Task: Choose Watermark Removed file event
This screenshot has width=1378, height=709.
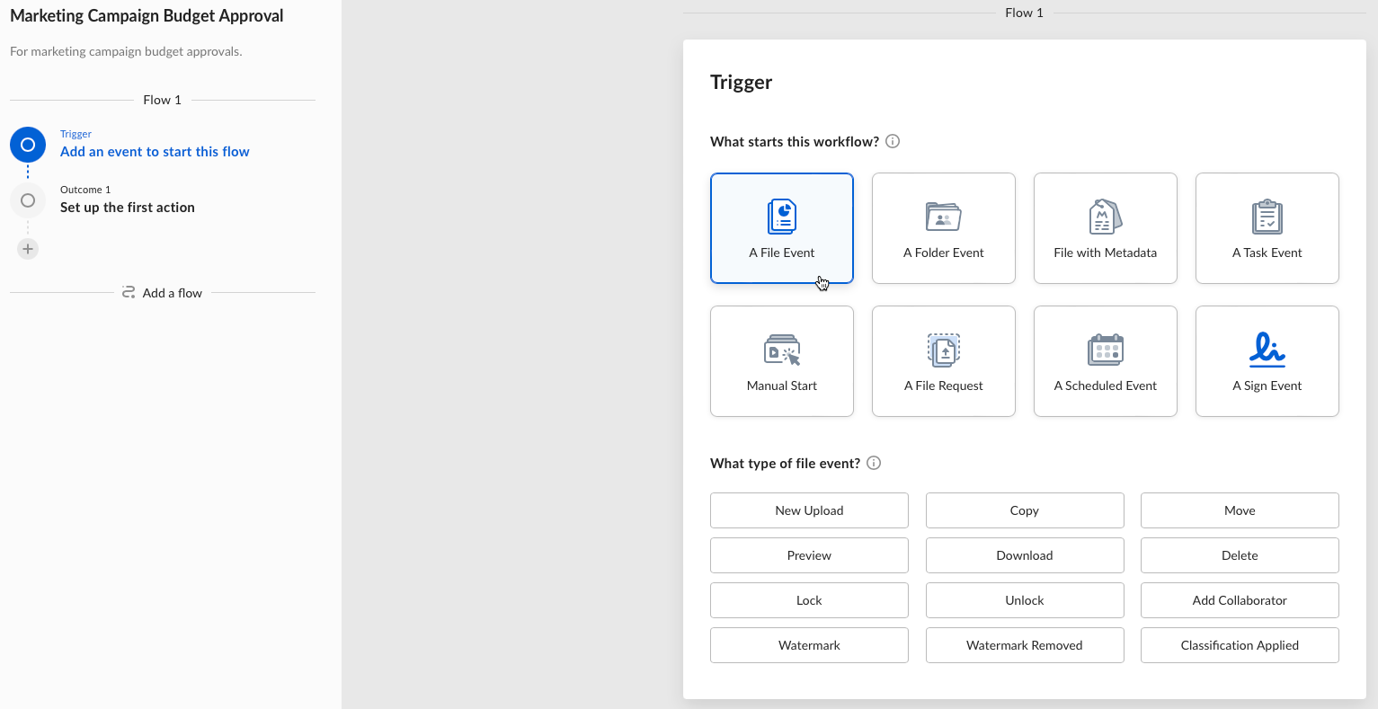Action: 1025,645
